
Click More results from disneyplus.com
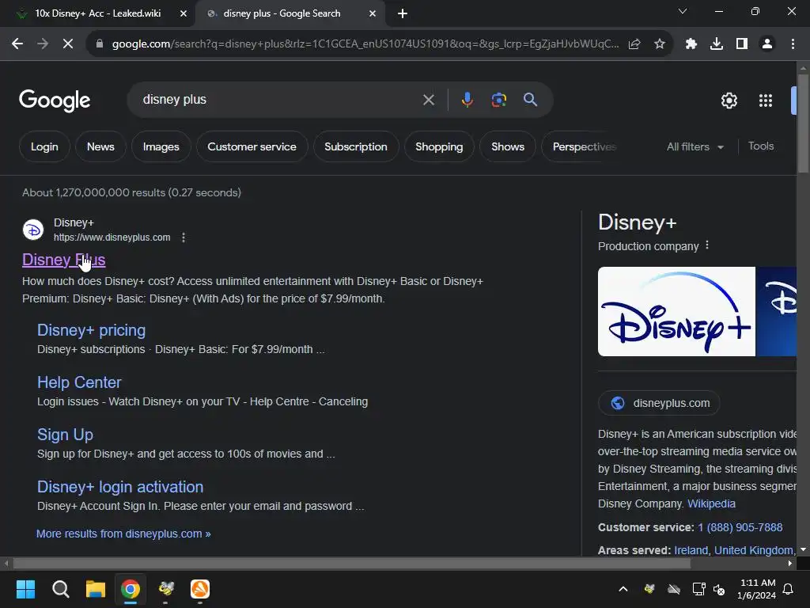pyautogui.click(x=123, y=534)
